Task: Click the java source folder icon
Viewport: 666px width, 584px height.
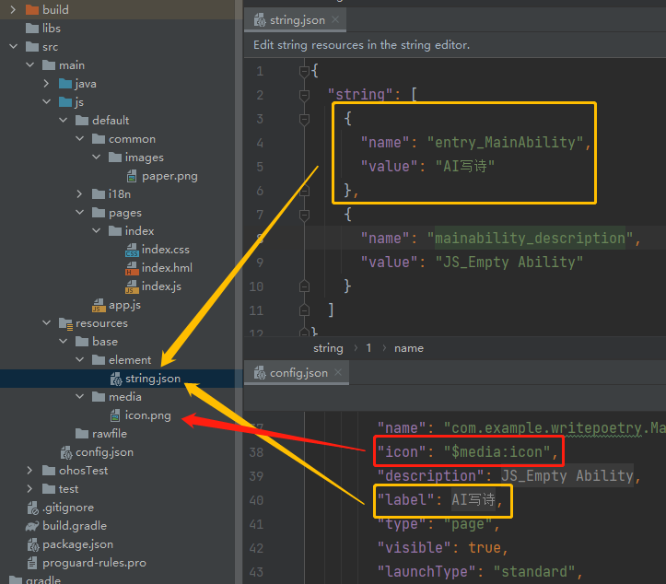Action: tap(65, 84)
